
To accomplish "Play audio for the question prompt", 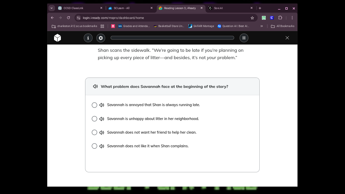I will pyautogui.click(x=95, y=86).
